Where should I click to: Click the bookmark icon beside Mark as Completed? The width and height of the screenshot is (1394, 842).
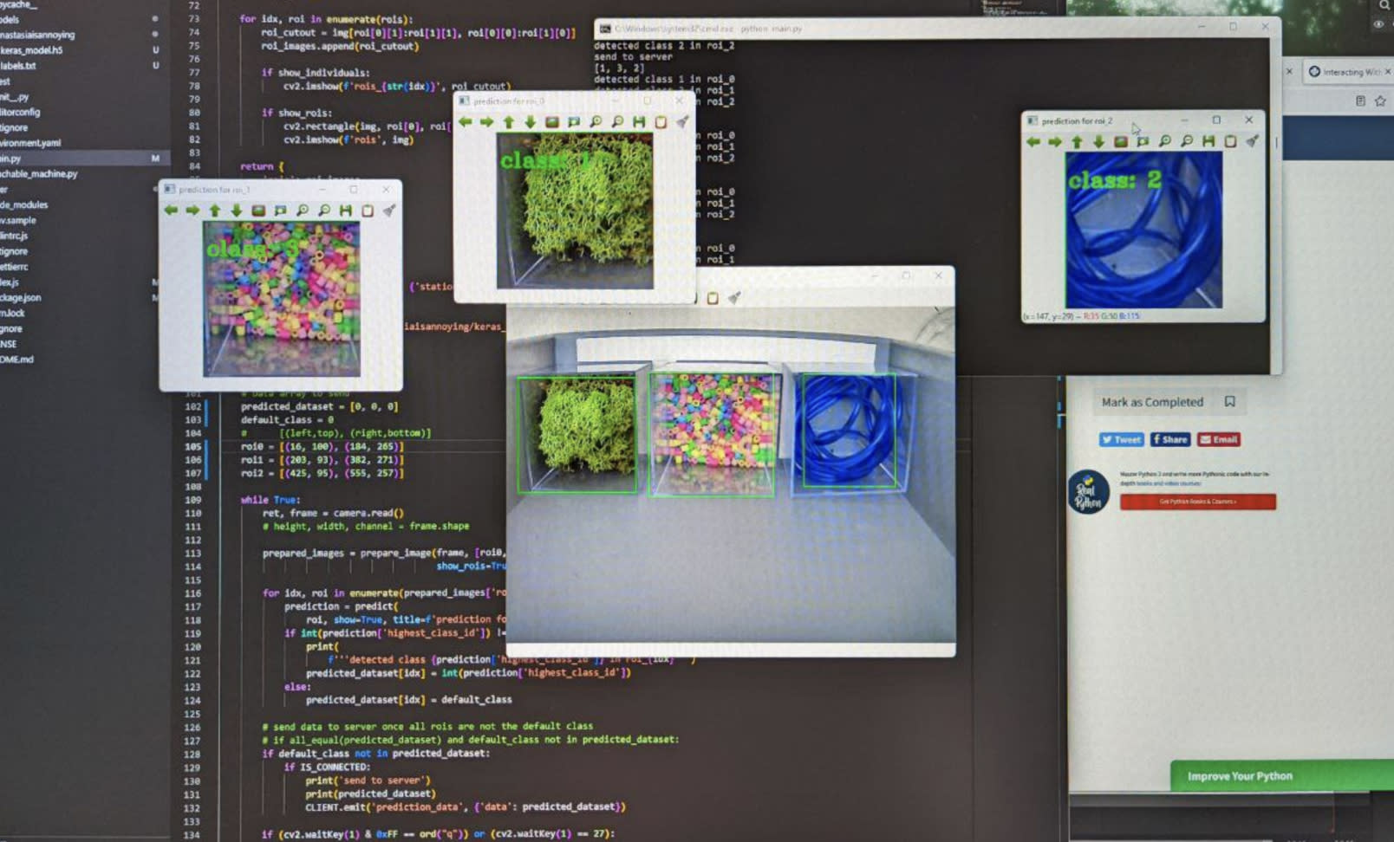coord(1229,401)
